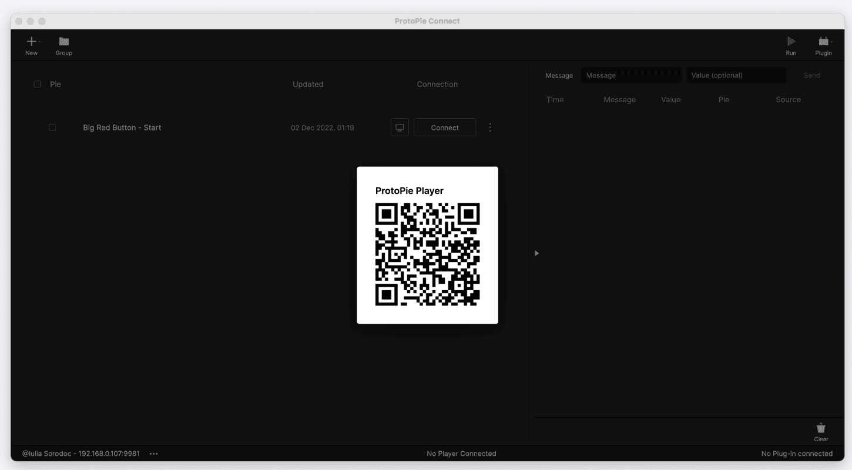This screenshot has width=852, height=470.
Task: Open the Group folder icon
Action: [63, 41]
